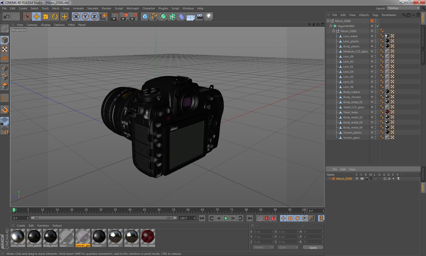Screen dimensions: 426x256
Task: Open the viewport Cameras menu
Action: pyautogui.click(x=32, y=25)
